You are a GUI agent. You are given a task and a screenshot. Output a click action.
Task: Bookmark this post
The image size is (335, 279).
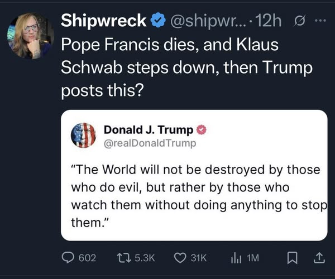click(292, 258)
